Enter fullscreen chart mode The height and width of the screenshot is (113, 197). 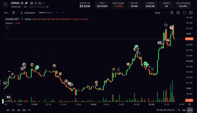pyautogui.click(x=184, y=13)
